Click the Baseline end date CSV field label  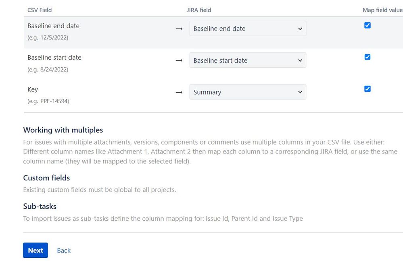(54, 26)
